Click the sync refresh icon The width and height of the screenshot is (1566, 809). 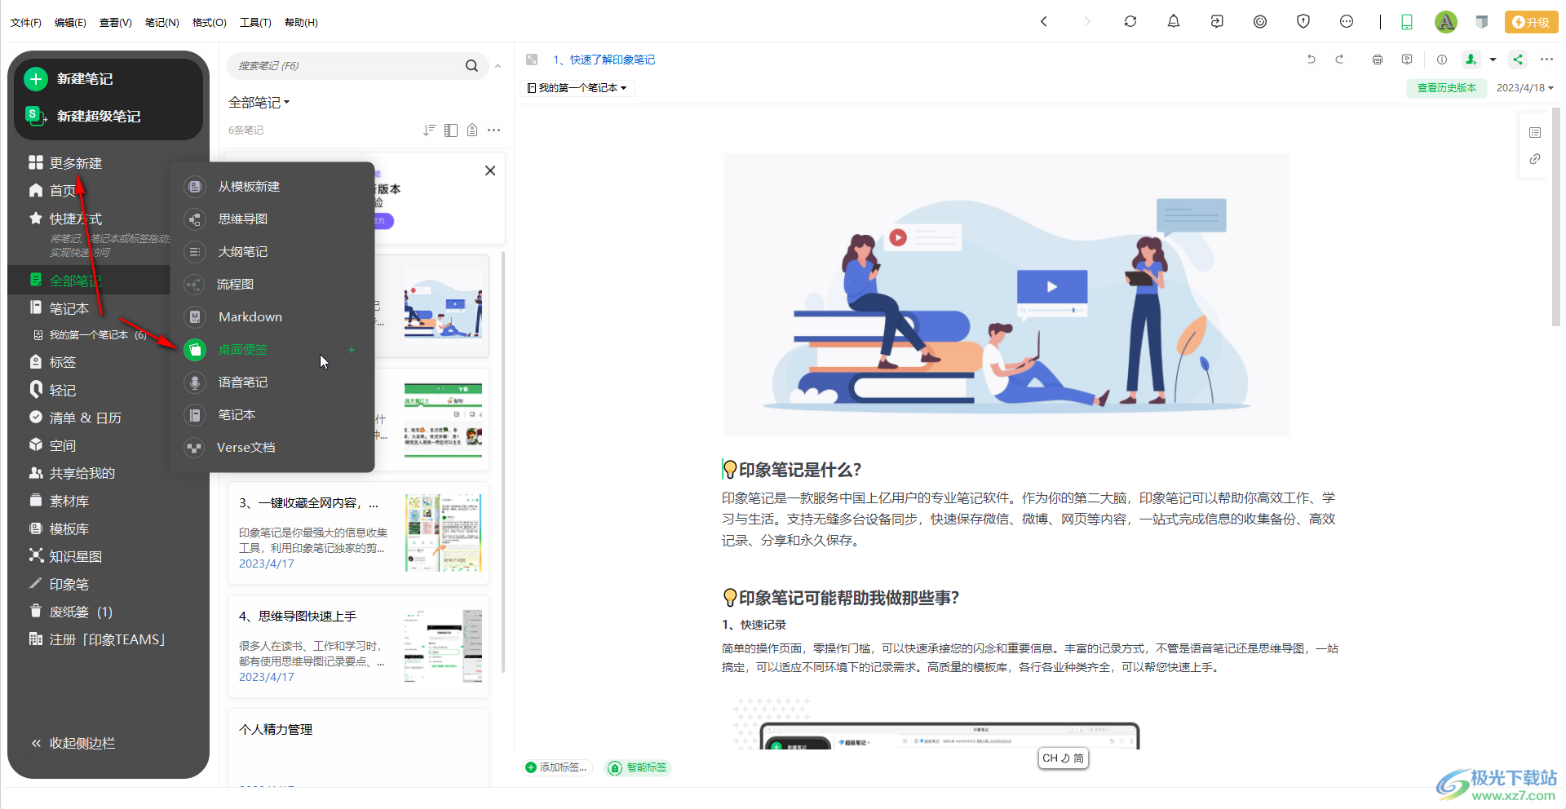pyautogui.click(x=1130, y=22)
